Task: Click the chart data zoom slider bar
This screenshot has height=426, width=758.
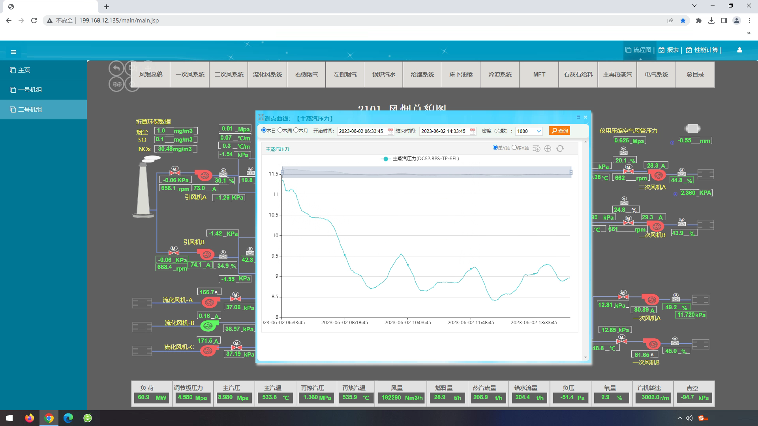Action: click(426, 172)
